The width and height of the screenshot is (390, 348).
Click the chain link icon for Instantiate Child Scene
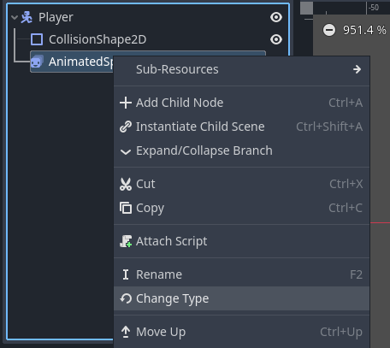coord(126,127)
